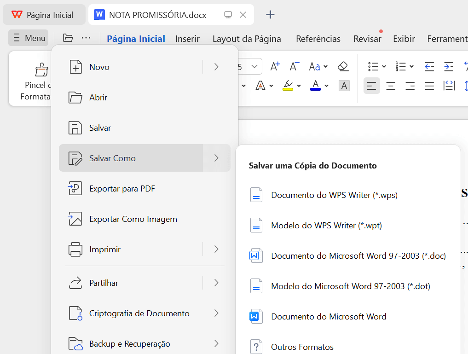This screenshot has height=354, width=468.
Task: Center align text
Action: [x=391, y=86]
